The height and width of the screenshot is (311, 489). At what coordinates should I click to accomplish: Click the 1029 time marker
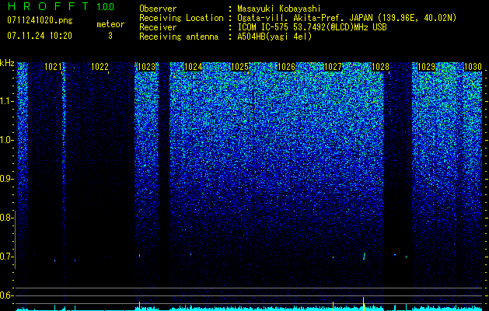[x=426, y=67]
